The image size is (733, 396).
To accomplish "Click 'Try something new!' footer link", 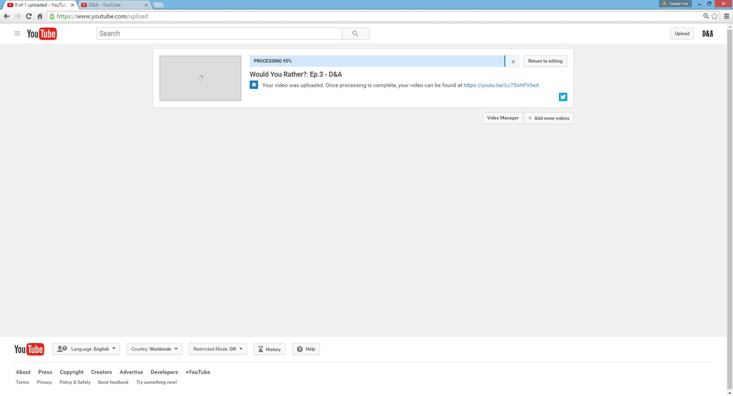I will tap(156, 383).
